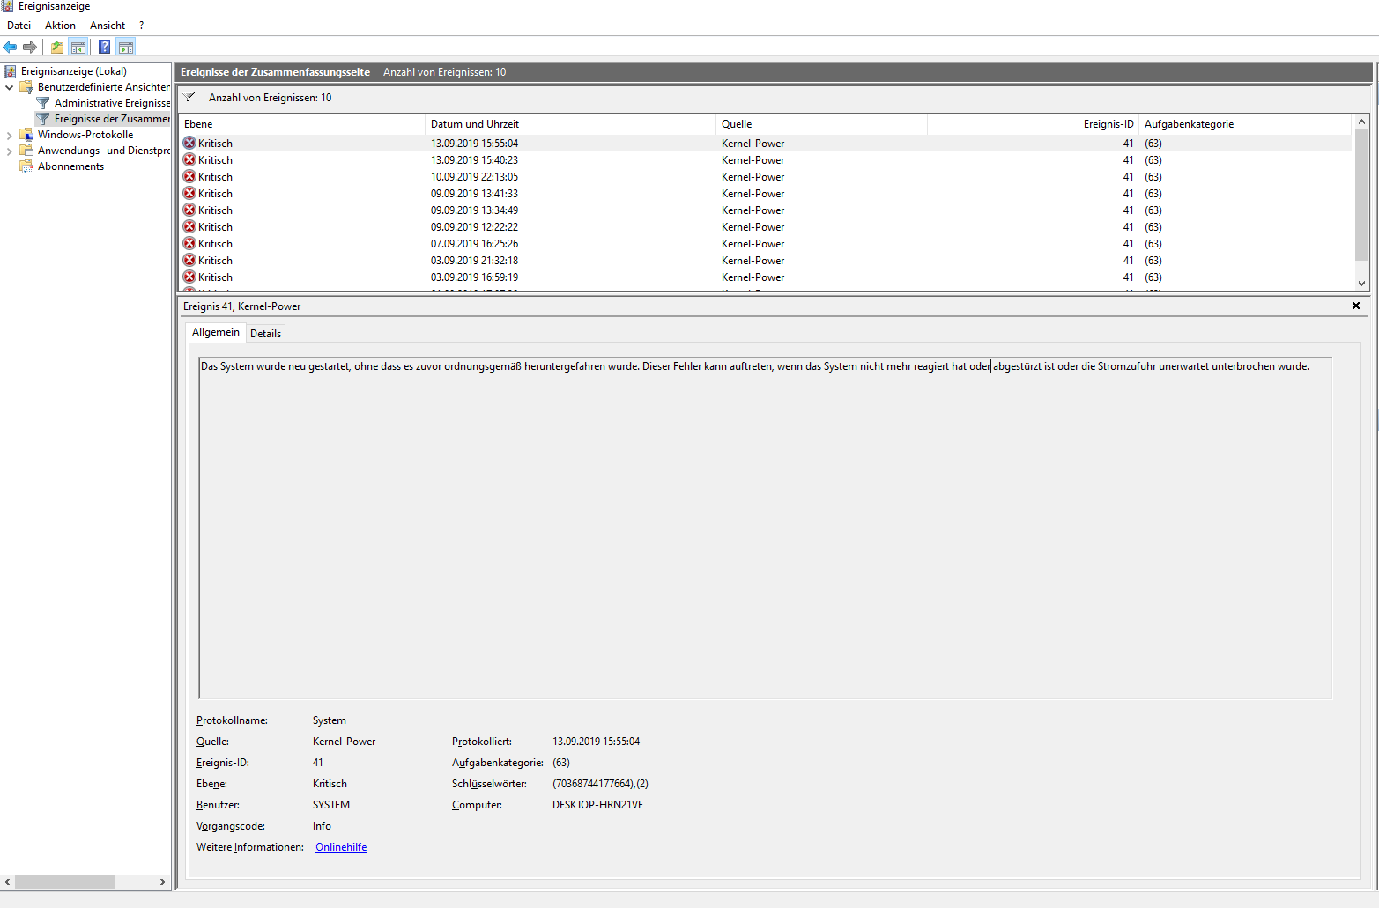Go back with the blue arrow

(10, 48)
